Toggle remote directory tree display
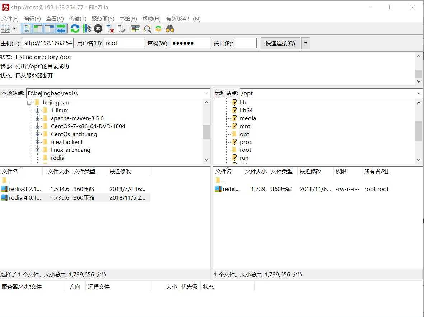This screenshot has height=317, width=424. [50, 28]
